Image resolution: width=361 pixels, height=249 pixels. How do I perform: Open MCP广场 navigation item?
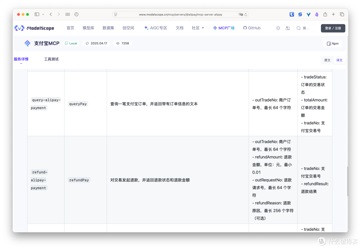[x=224, y=28]
